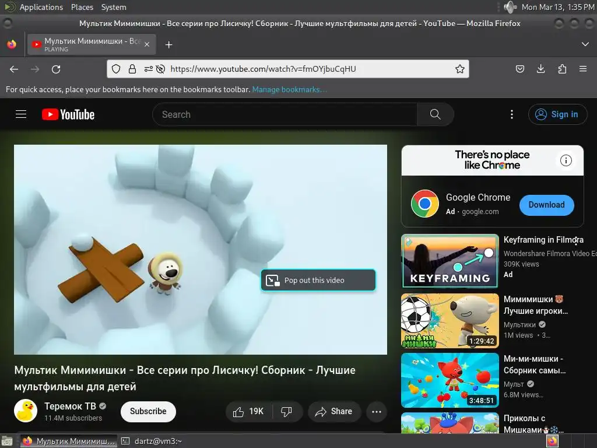Open a new browser tab
This screenshot has height=448, width=597.
coord(168,45)
